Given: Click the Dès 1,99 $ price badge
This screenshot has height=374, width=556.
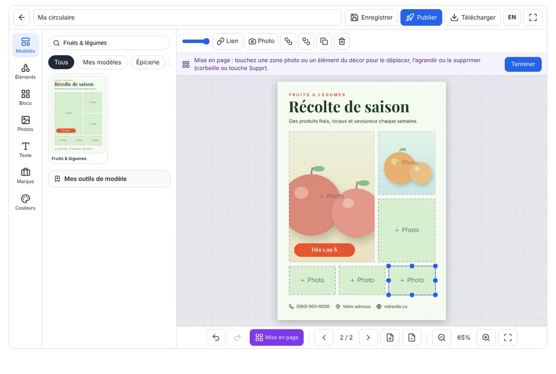Looking at the screenshot, I should [325, 250].
